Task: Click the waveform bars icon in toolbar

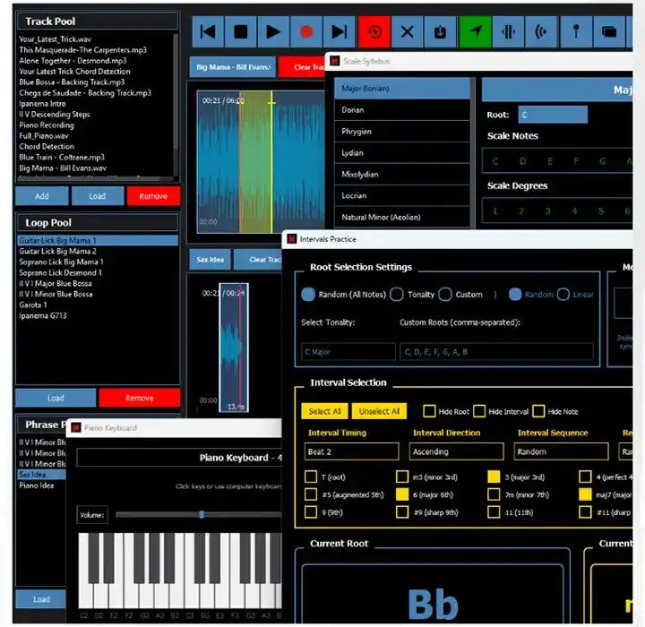Action: (509, 31)
